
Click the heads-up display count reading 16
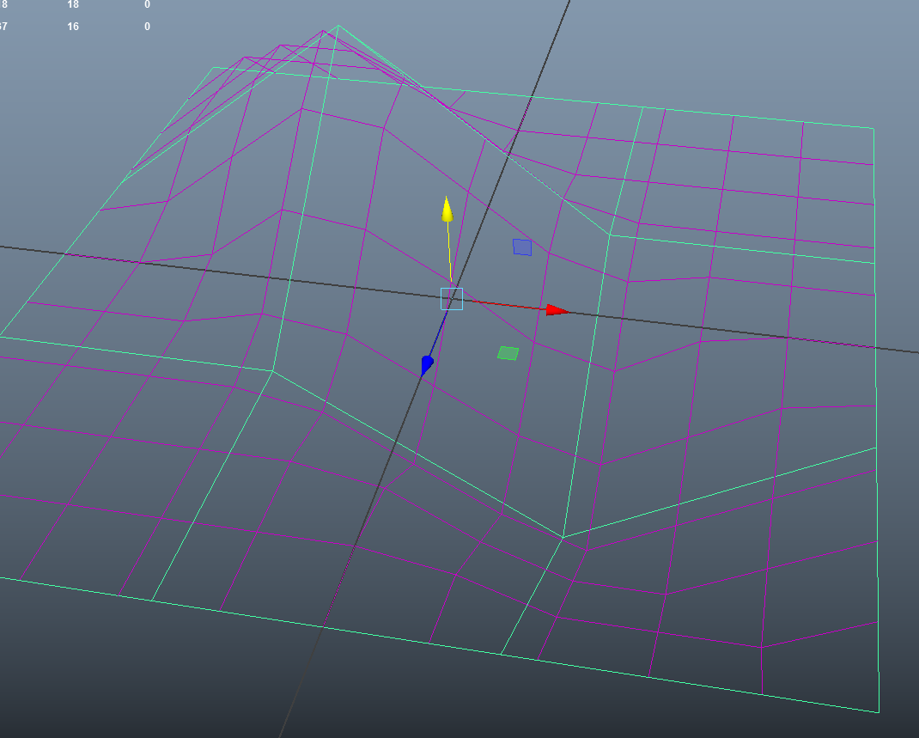point(72,26)
